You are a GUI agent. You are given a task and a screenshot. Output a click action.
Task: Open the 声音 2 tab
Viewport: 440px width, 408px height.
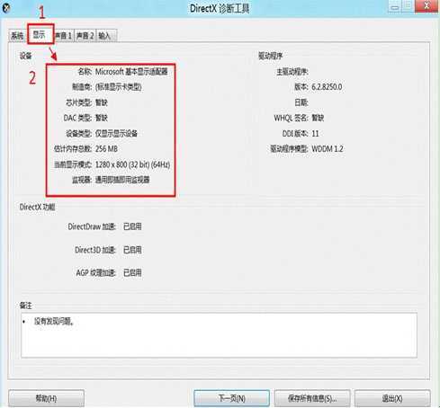coord(85,36)
